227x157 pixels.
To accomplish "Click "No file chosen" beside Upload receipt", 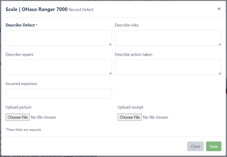I will (156, 117).
